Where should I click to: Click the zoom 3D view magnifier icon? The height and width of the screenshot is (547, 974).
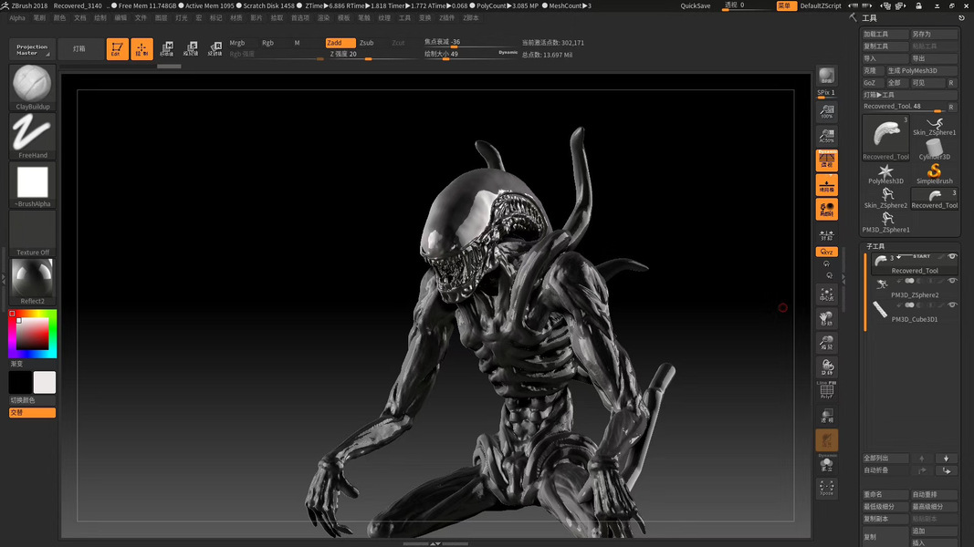[827, 343]
